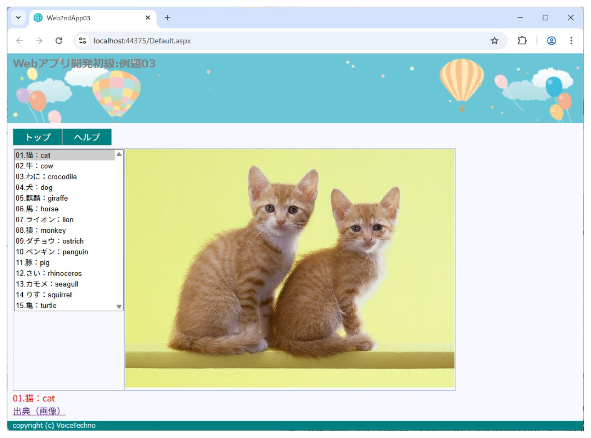Click the トップ navigation button
This screenshot has width=591, height=438.
pos(37,137)
